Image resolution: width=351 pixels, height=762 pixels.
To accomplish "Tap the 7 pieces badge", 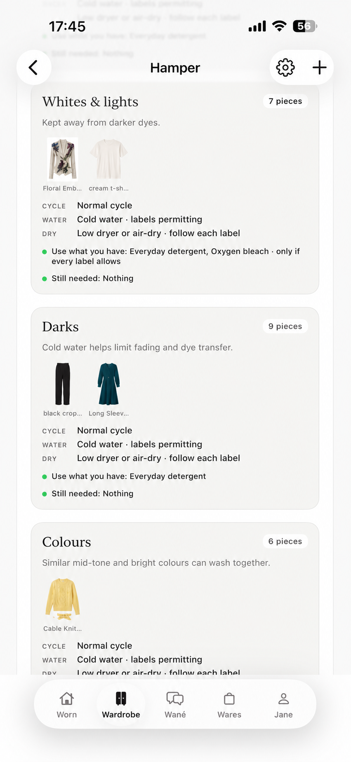I will click(285, 101).
